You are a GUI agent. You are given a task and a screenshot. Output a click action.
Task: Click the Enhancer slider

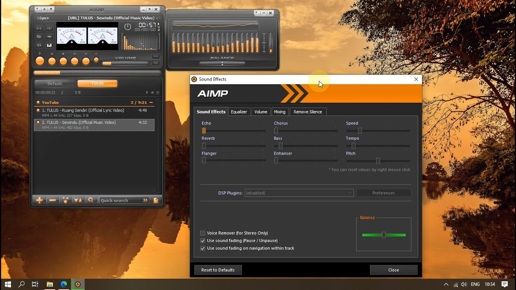click(306, 160)
